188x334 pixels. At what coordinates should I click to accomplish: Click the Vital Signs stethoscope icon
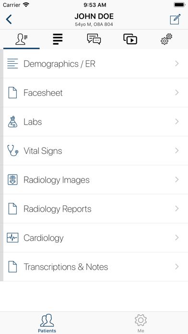tap(12, 151)
